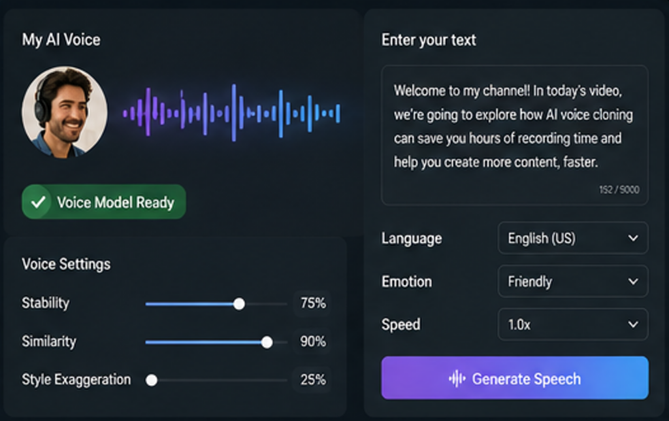The height and width of the screenshot is (421, 669).
Task: Click the Voice Settings heading
Action: pyautogui.click(x=66, y=264)
